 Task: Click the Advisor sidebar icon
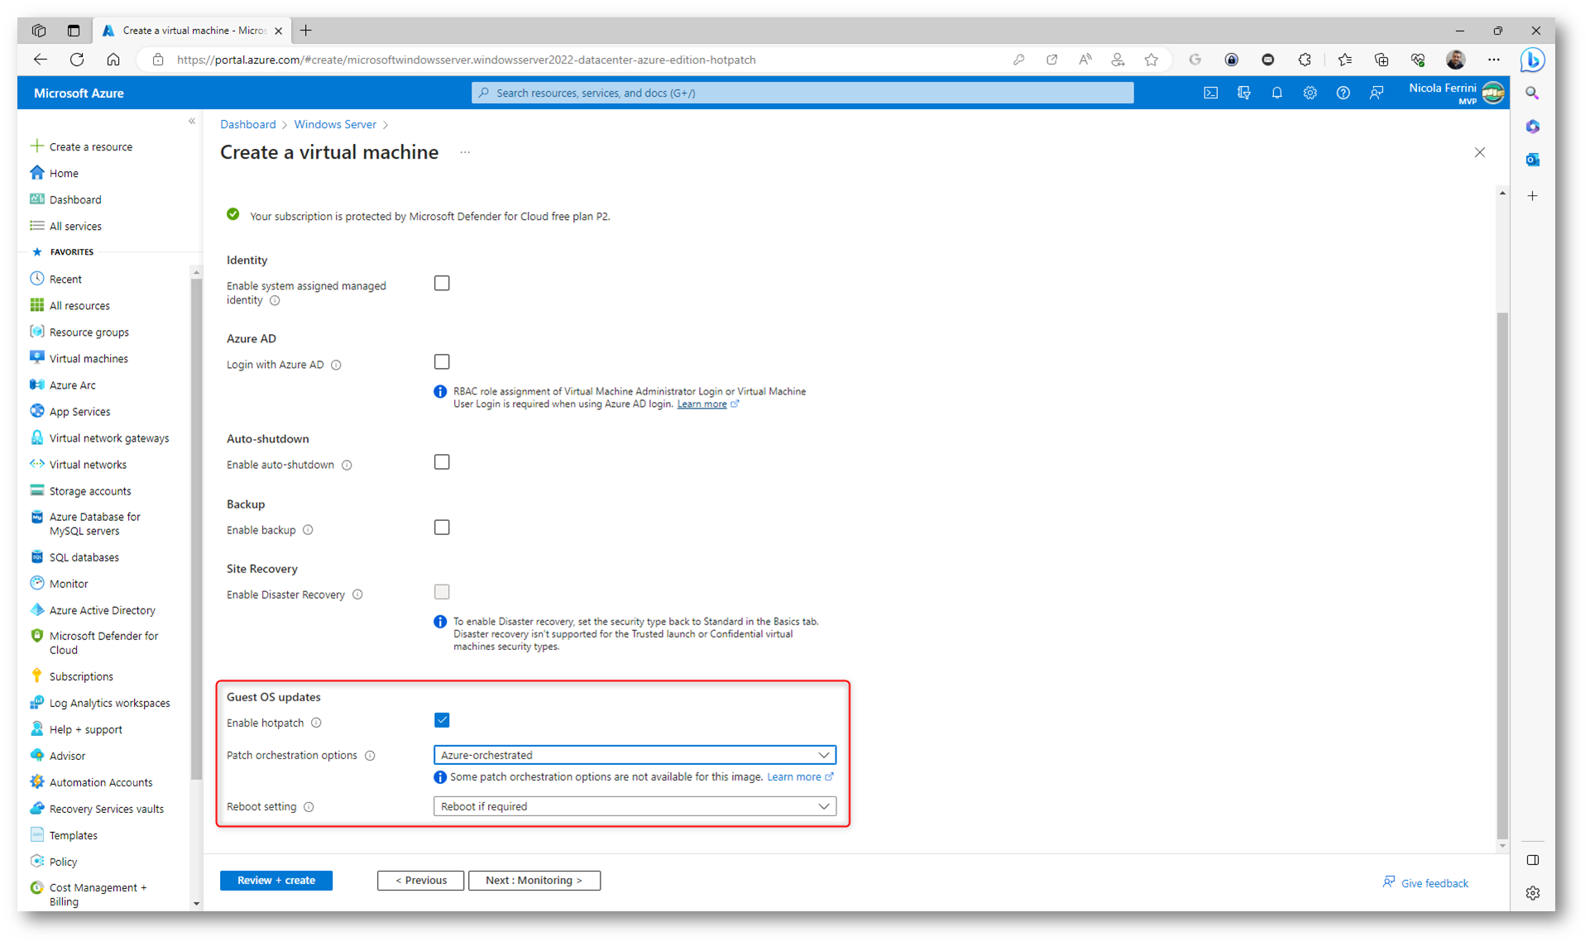coord(37,755)
